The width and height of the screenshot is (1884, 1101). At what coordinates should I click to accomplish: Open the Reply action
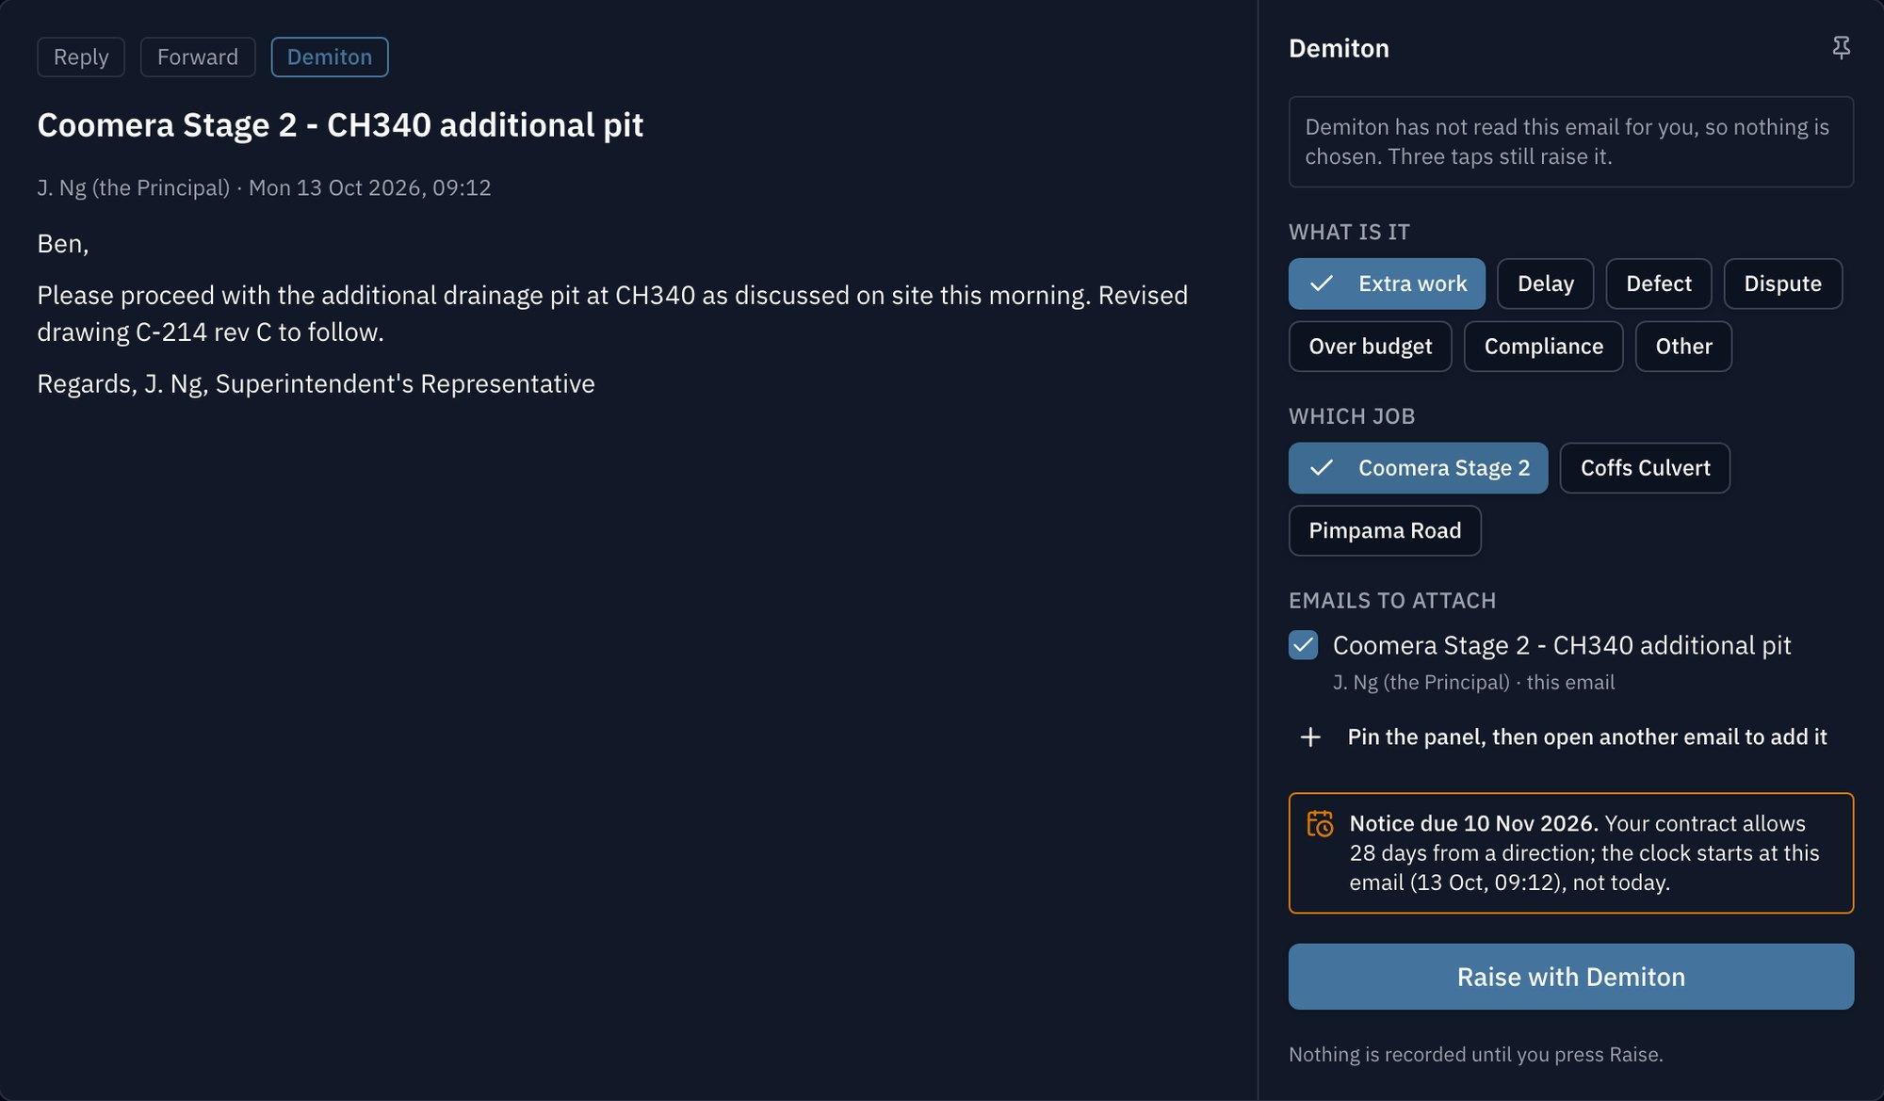tap(81, 57)
